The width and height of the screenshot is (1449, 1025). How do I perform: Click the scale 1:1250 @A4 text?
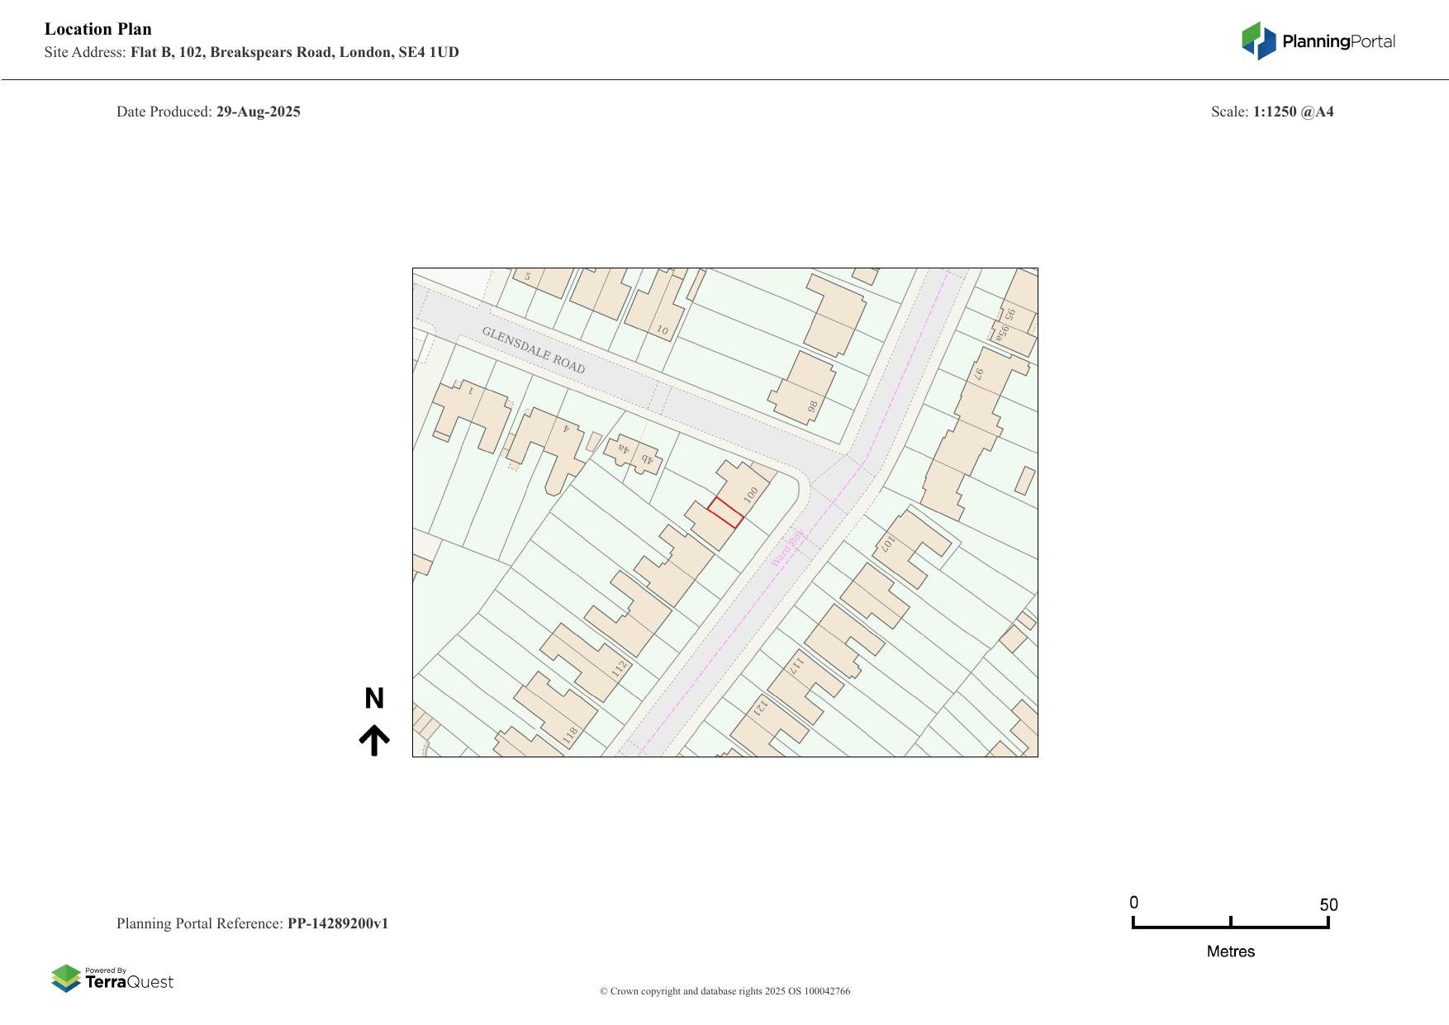tap(1293, 112)
